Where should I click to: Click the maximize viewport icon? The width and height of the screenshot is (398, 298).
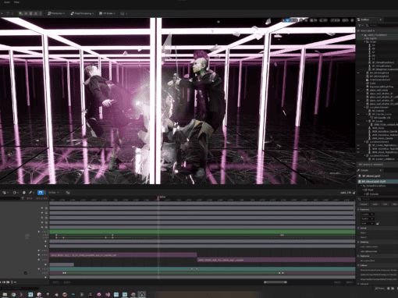pyautogui.click(x=353, y=20)
